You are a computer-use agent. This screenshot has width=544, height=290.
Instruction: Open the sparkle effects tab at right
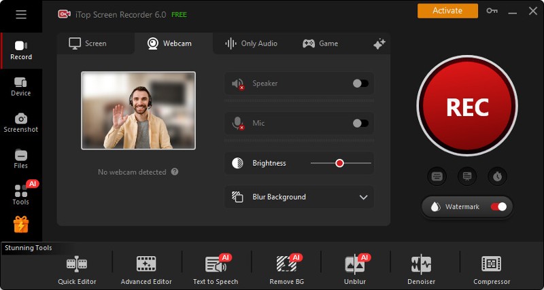379,43
